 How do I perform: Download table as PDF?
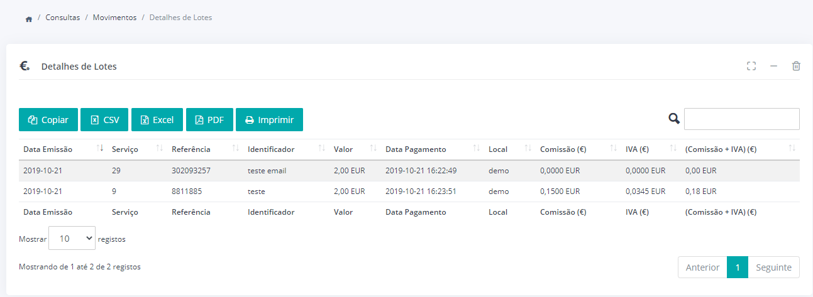[x=209, y=120]
